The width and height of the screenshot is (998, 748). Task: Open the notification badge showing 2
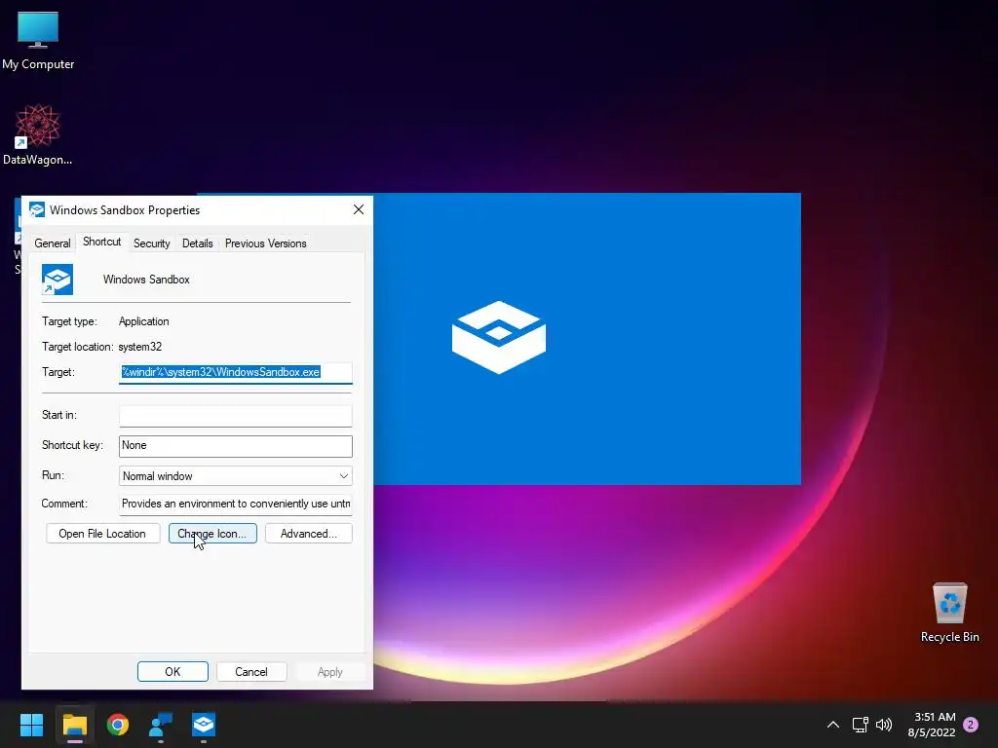(971, 725)
